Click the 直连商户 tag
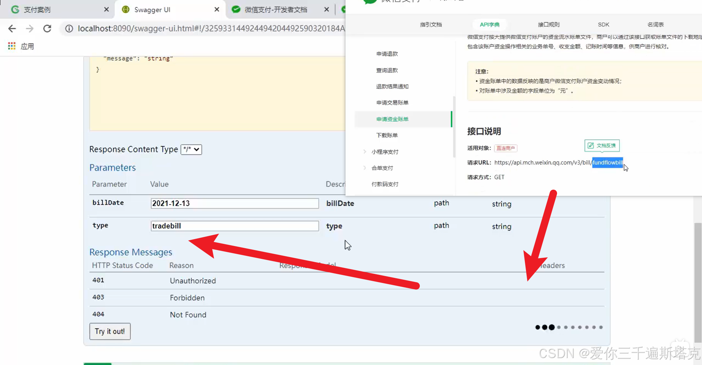Viewport: 702px width, 365px height. coord(505,148)
